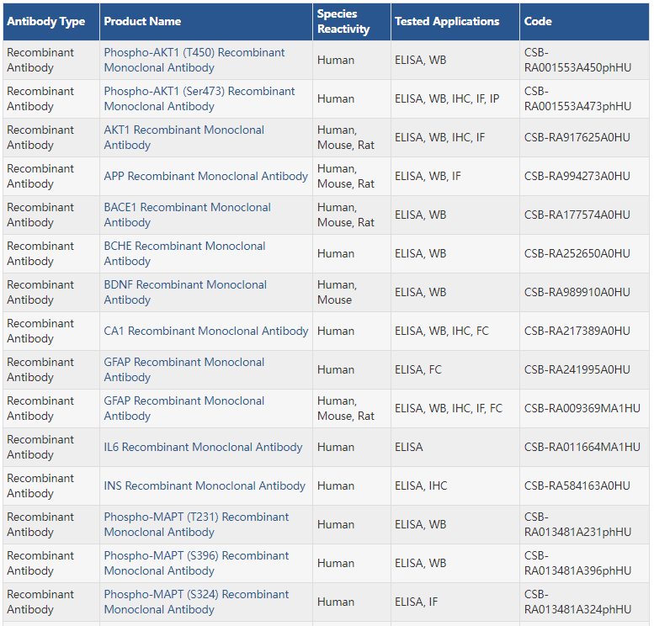654x626 pixels.
Task: Open Phospho-AKT1 (T450) Recombinant Monoclonal Antibody link
Action: click(x=194, y=53)
